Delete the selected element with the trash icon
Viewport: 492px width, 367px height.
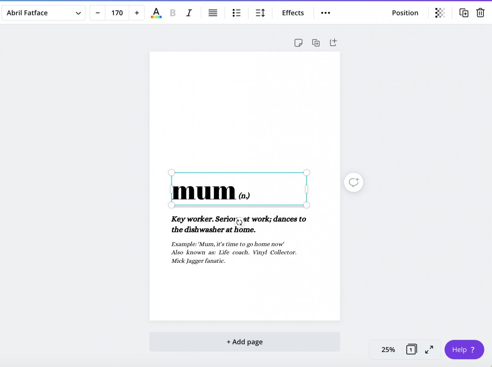(x=480, y=13)
